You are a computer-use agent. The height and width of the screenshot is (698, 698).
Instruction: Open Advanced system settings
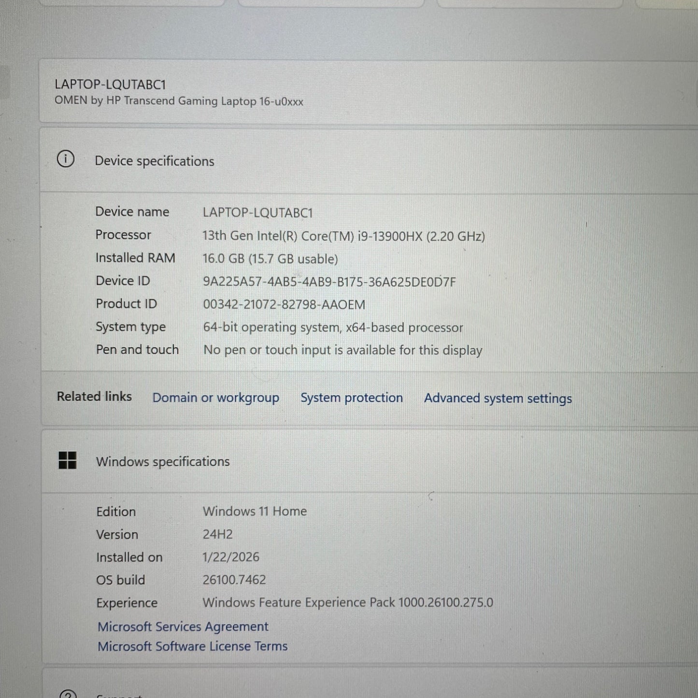click(498, 398)
